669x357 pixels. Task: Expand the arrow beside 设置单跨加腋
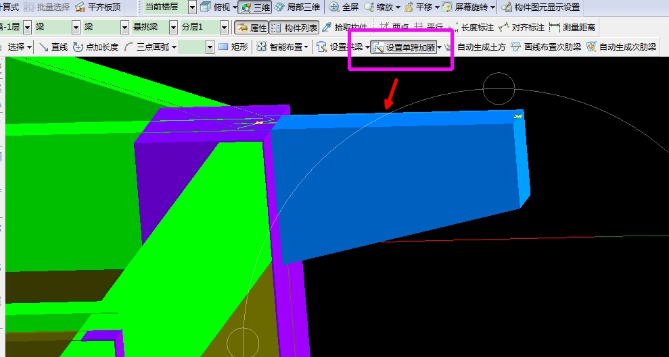(x=440, y=47)
